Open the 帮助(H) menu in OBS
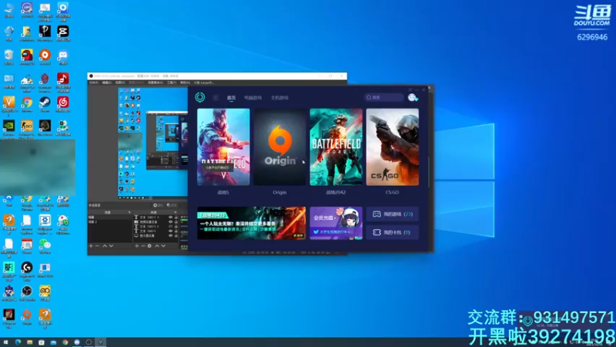This screenshot has height=347, width=616. [185, 83]
